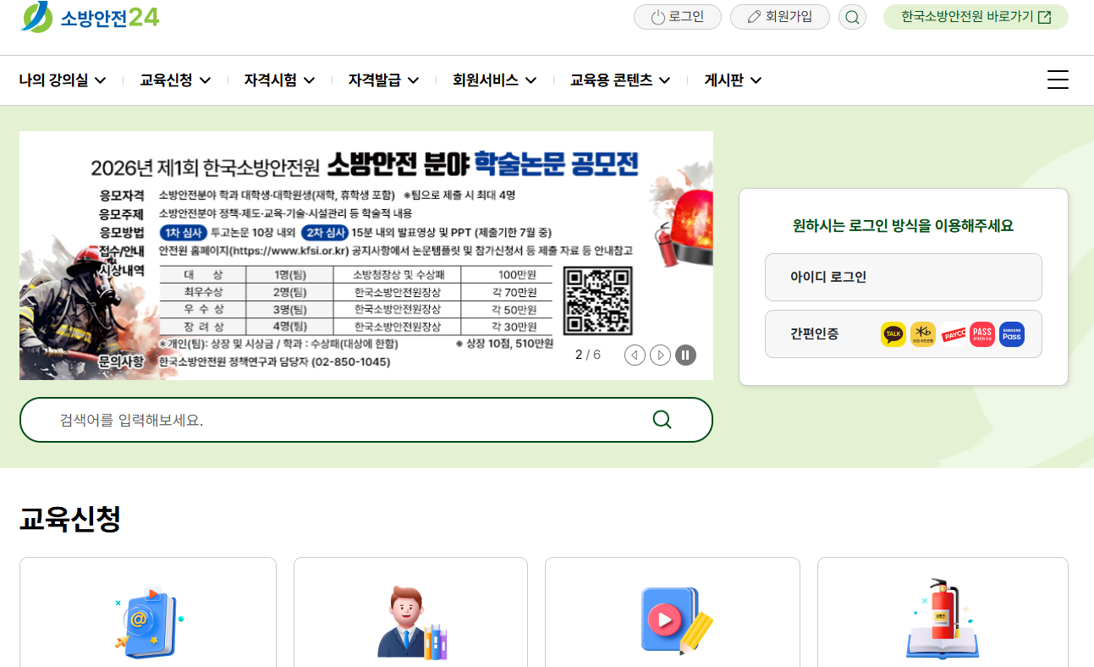Click the search bar magnifier icon
1094x667 pixels.
(662, 420)
